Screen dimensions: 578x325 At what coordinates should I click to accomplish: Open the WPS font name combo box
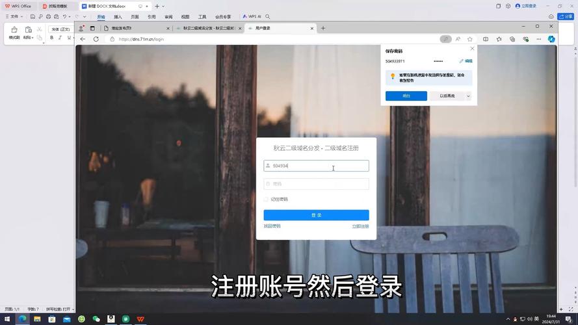61,29
